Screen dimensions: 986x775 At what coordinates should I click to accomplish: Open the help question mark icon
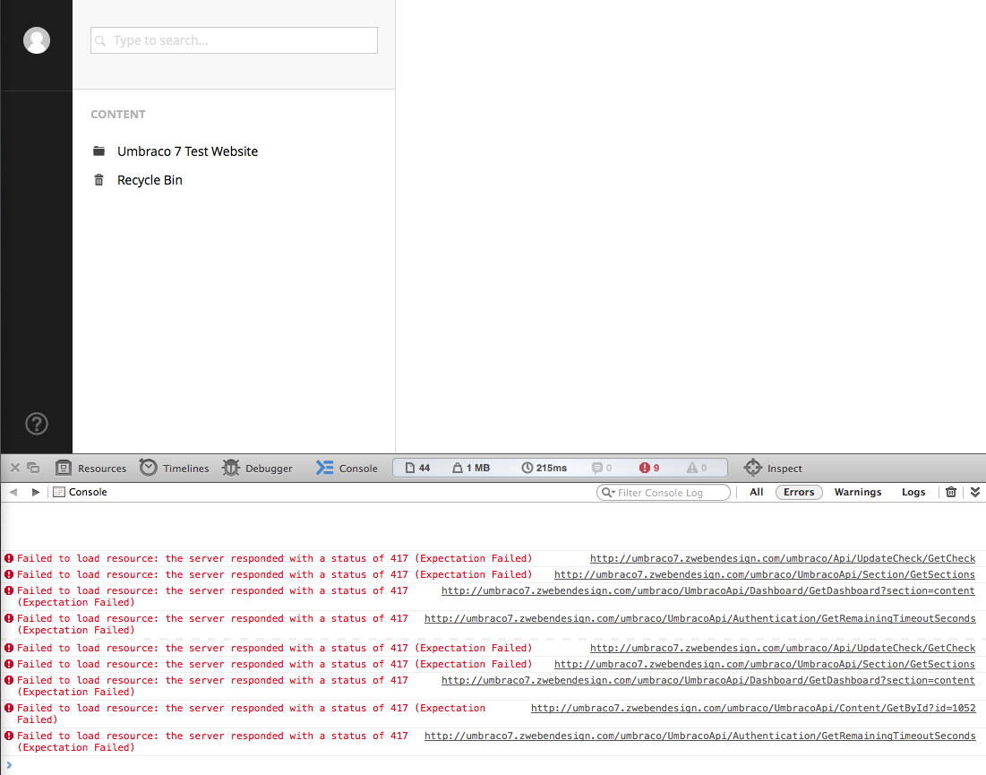pyautogui.click(x=37, y=424)
